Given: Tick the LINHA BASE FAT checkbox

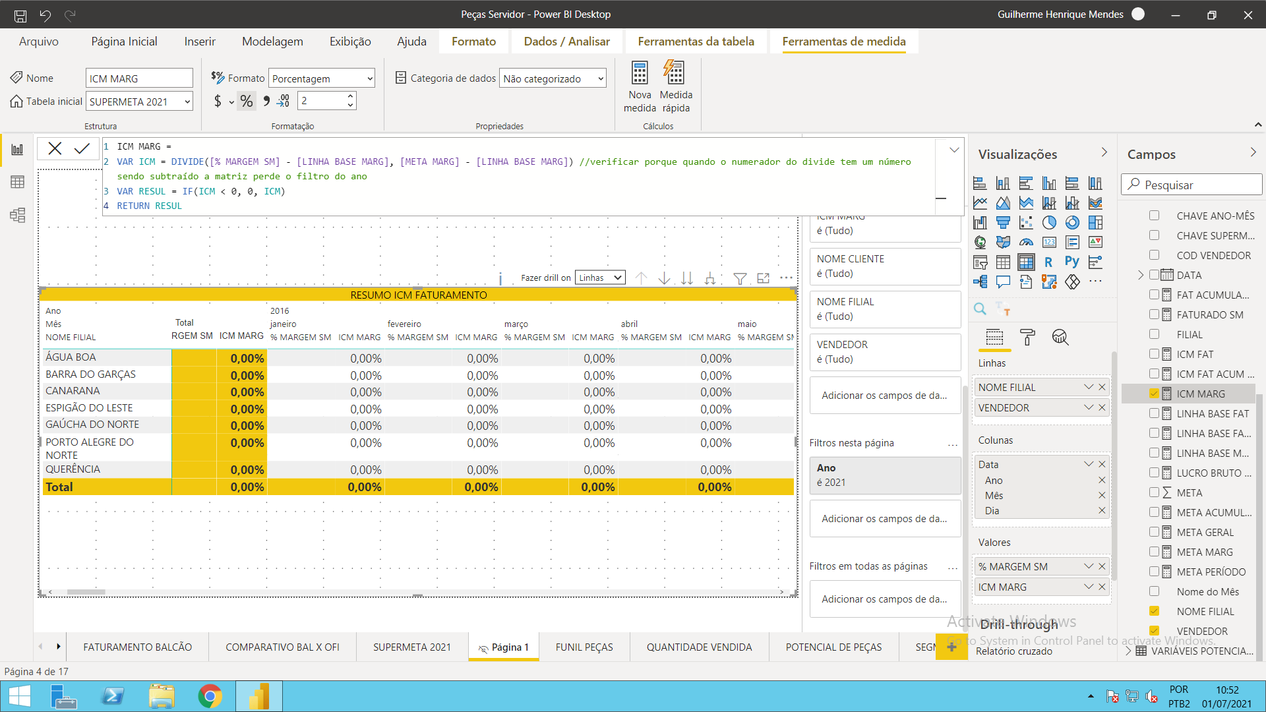Looking at the screenshot, I should pyautogui.click(x=1154, y=413).
